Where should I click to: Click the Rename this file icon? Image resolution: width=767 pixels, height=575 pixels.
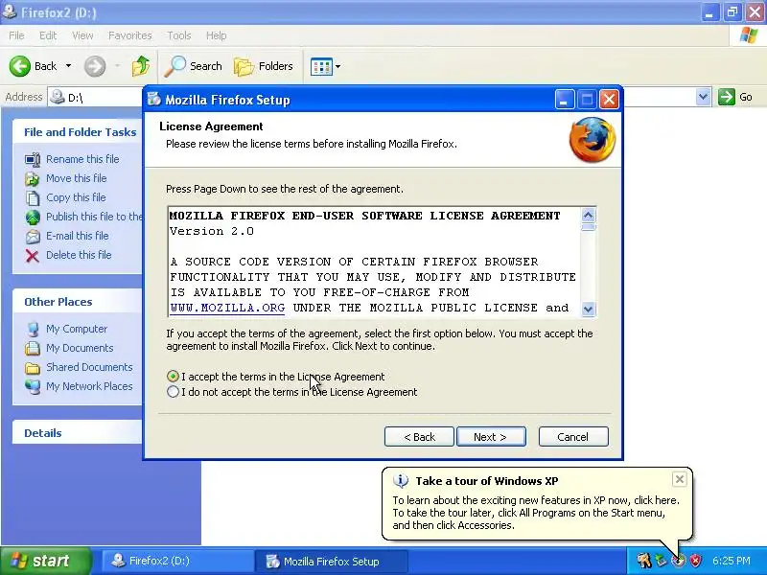[33, 159]
